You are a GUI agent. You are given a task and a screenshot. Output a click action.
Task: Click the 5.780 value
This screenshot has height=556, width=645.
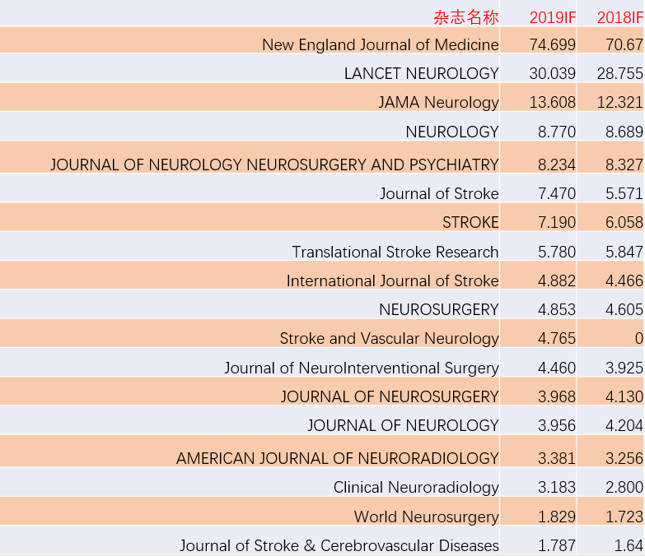(557, 252)
